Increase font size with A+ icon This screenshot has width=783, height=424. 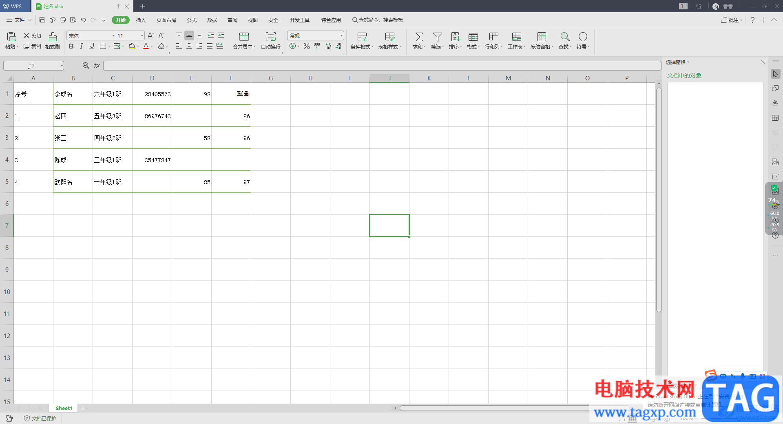[151, 36]
